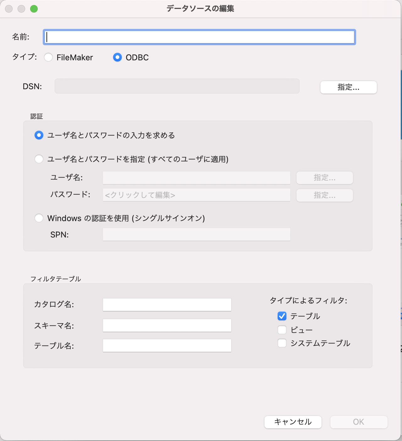This screenshot has width=402, height=441.
Task: Enable the システムテーブル filter checkbox
Action: [x=282, y=343]
